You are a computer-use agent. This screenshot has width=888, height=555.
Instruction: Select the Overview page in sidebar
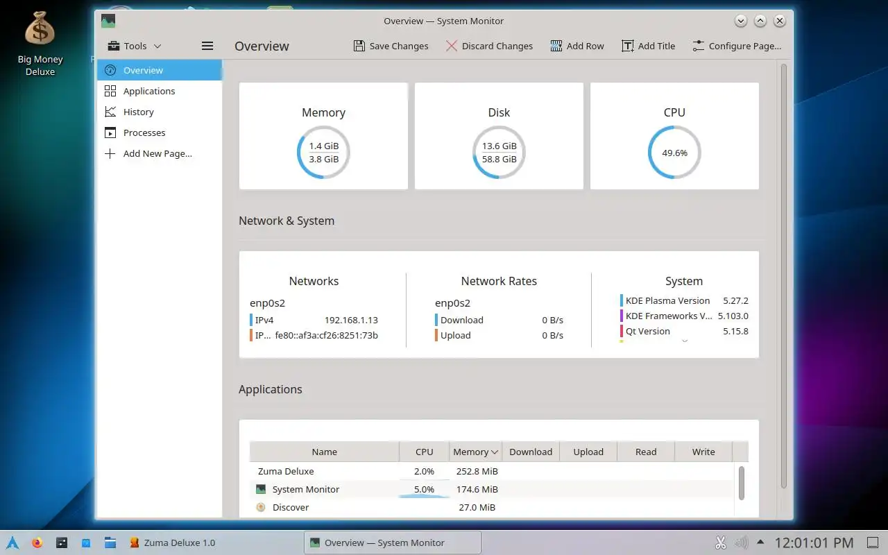(x=160, y=70)
